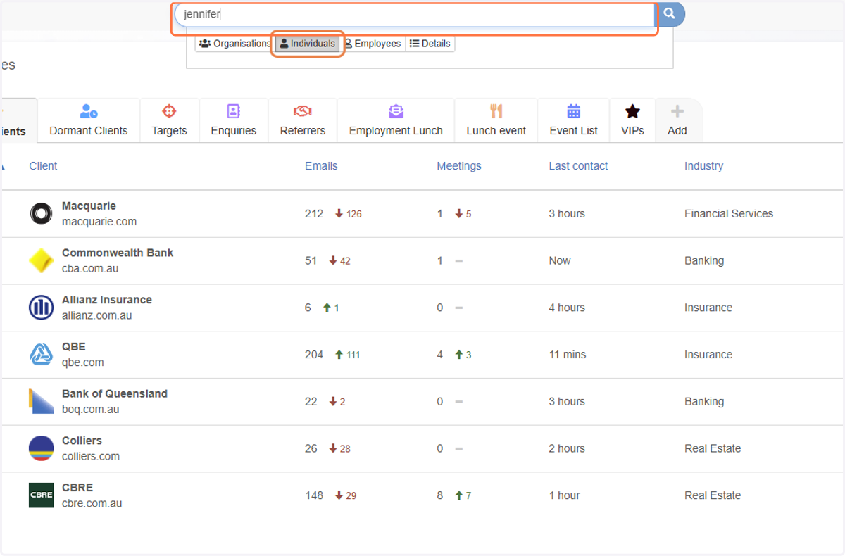Screen dimensions: 845x556
Task: Sort by Industry column header
Action: coord(703,166)
